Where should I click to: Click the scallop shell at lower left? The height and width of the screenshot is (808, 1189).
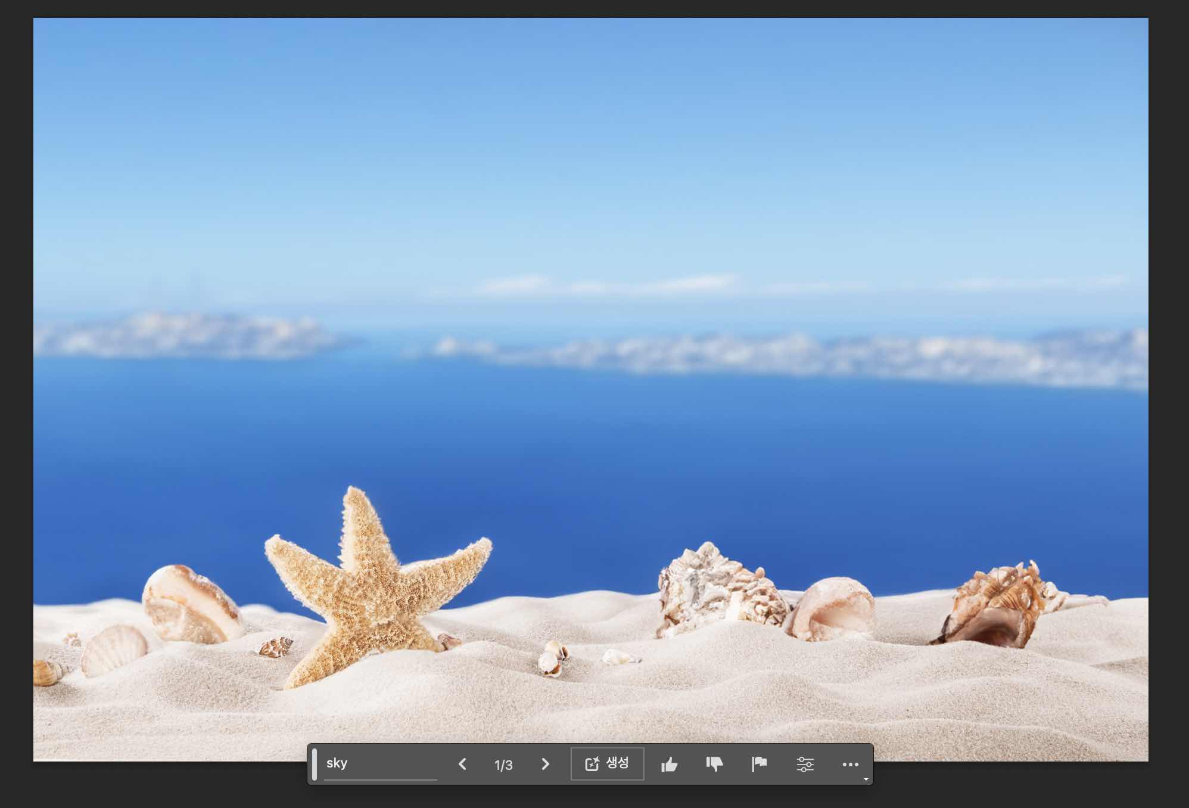click(x=114, y=649)
